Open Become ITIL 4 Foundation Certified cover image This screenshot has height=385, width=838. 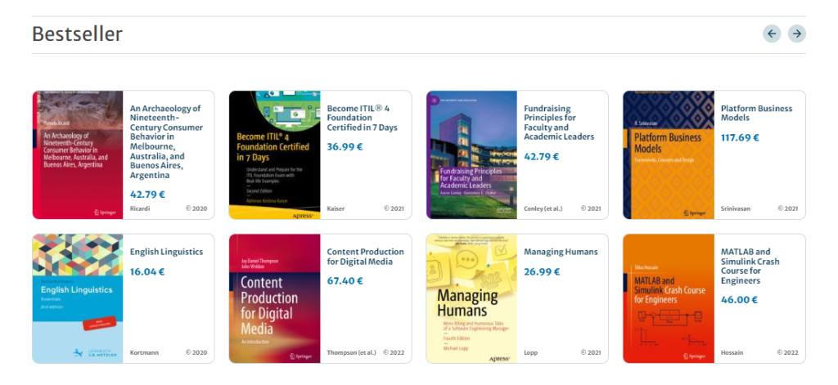(x=275, y=154)
